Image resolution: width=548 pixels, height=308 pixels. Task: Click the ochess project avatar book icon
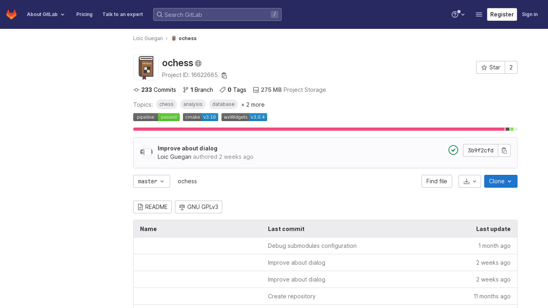[146, 67]
